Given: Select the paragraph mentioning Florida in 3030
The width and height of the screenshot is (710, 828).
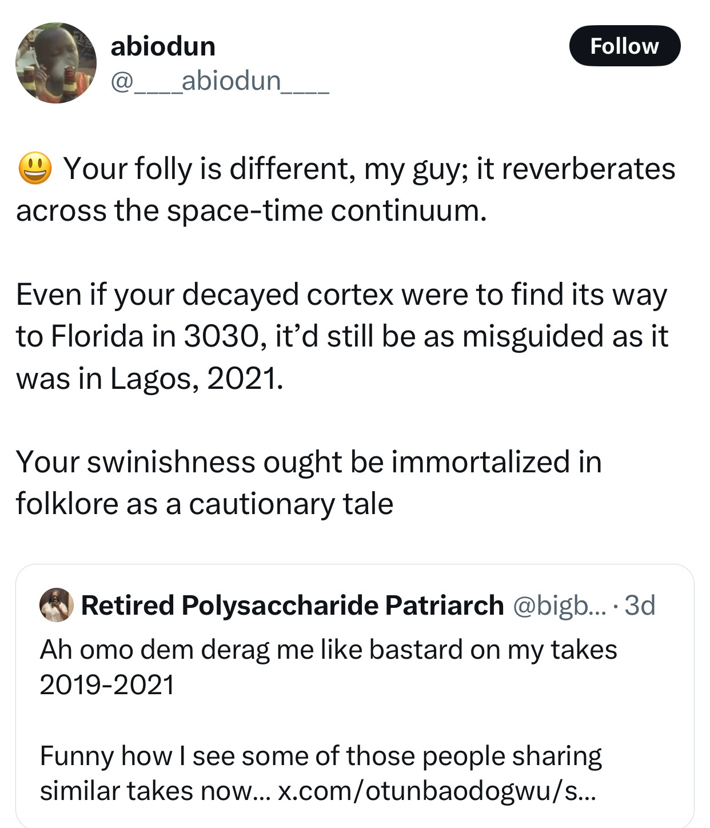Looking at the screenshot, I should point(342,336).
